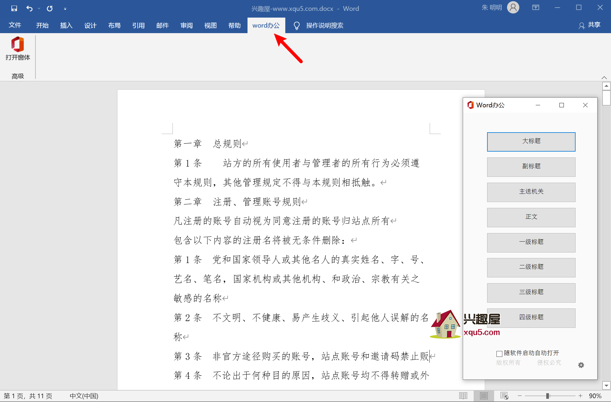Apply 四级标题 heading style
The image size is (611, 402).
click(531, 318)
